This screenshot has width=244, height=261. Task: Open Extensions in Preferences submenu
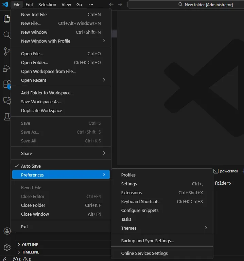coord(162,193)
